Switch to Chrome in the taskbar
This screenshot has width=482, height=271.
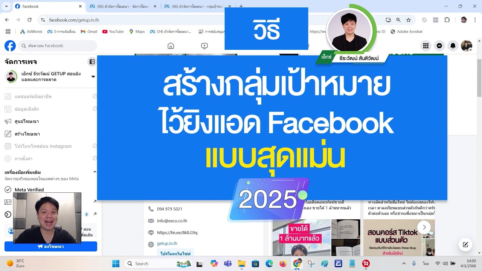[x=297, y=263]
